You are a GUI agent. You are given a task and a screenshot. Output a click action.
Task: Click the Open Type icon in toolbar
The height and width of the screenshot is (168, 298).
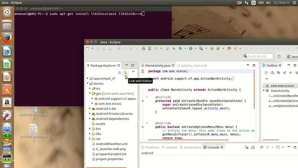[x=229, y=49]
